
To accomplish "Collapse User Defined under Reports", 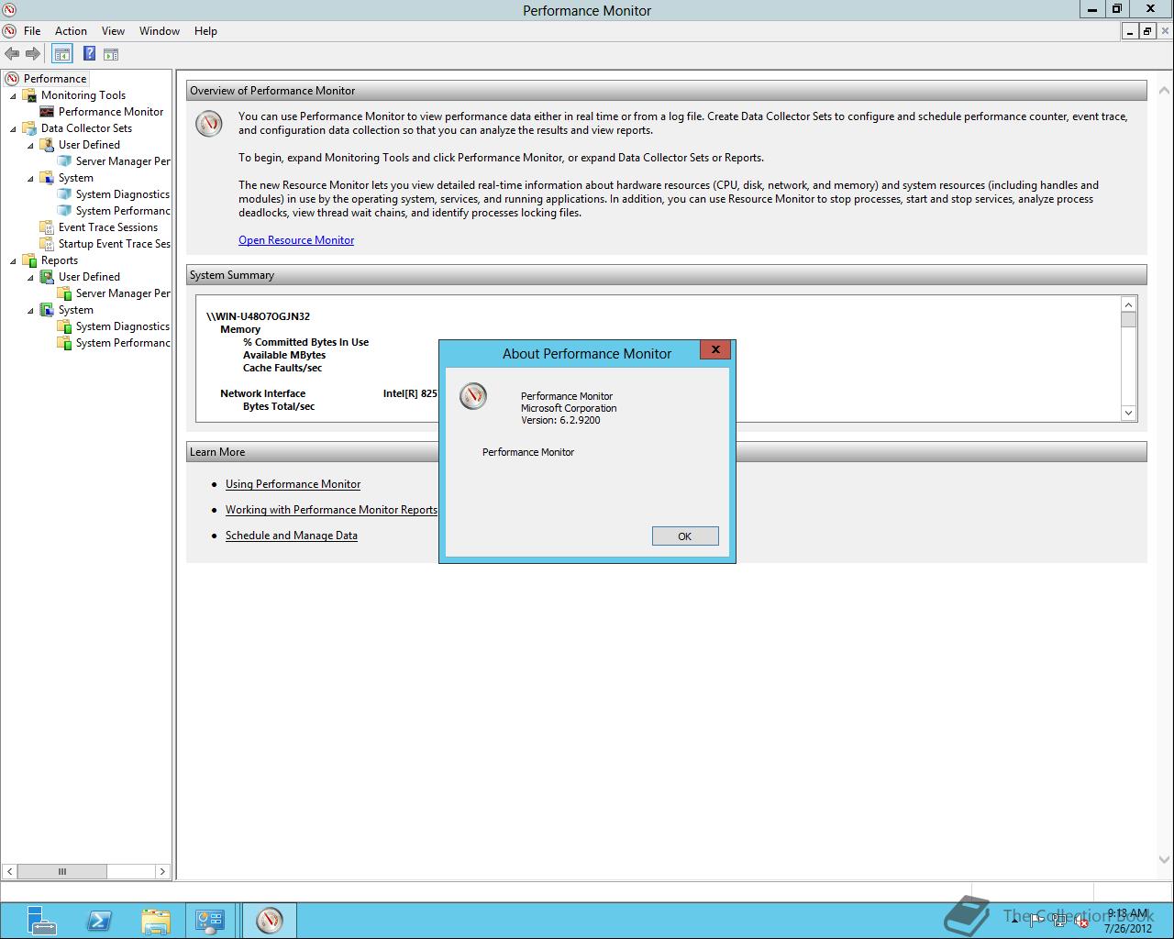I will [30, 277].
